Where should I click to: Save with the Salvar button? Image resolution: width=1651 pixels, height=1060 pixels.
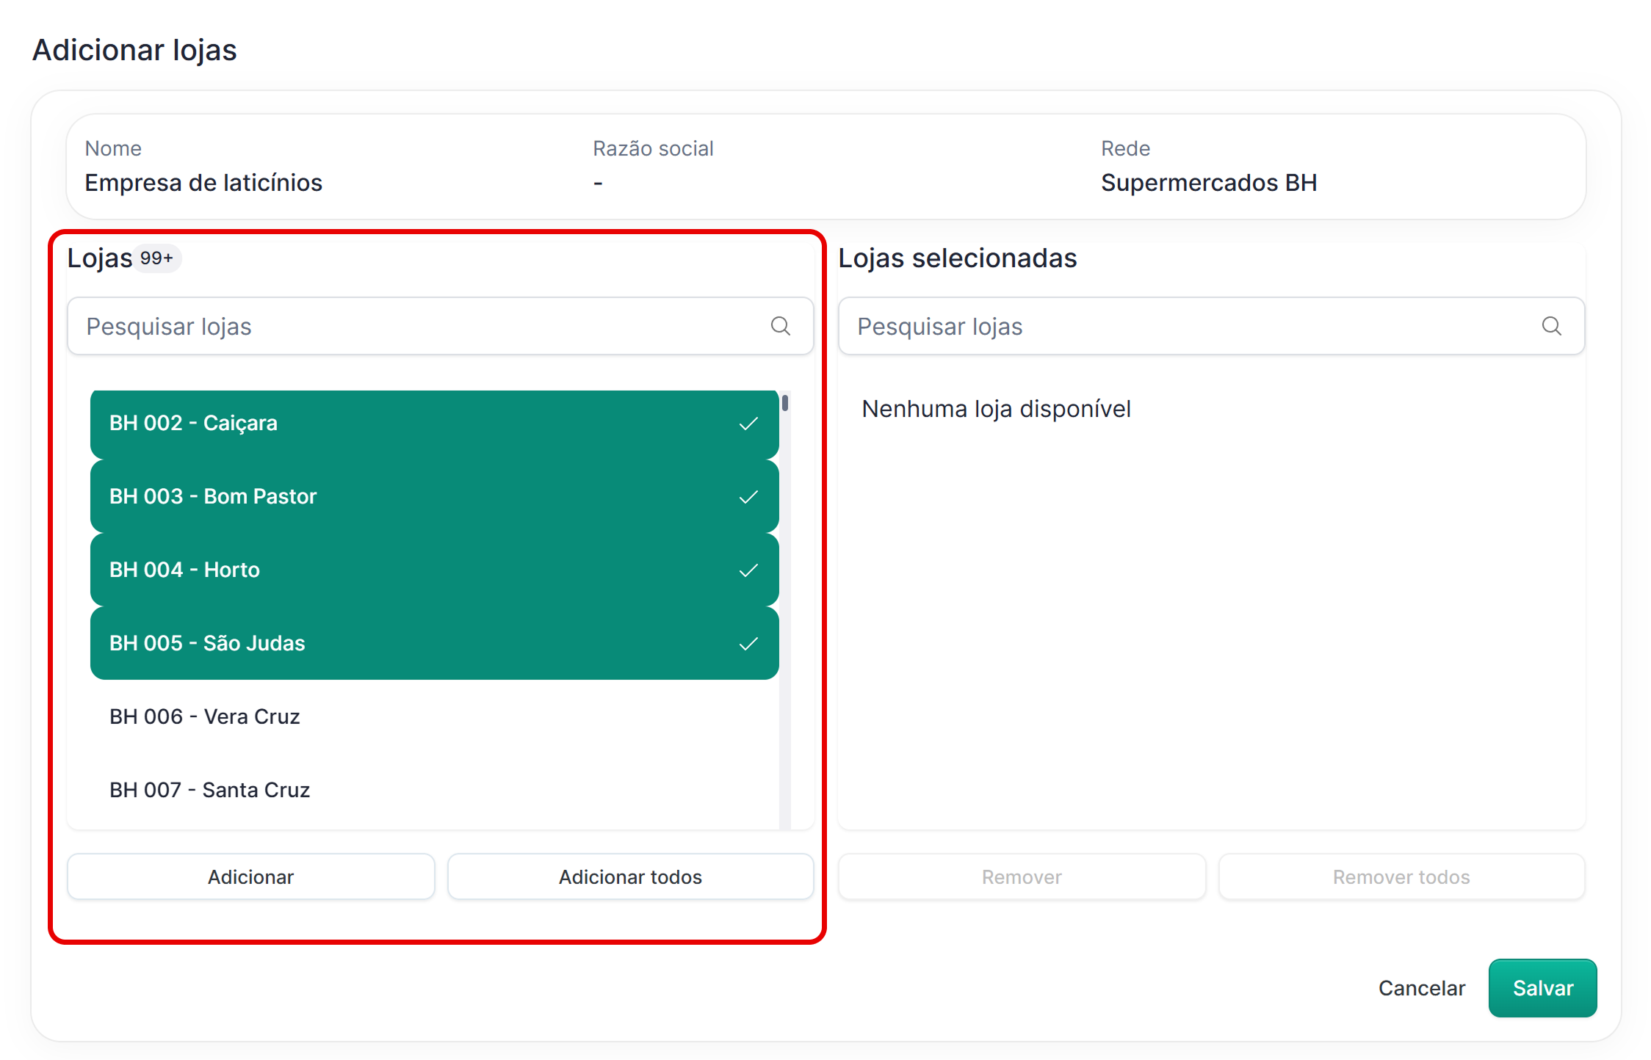(1542, 988)
